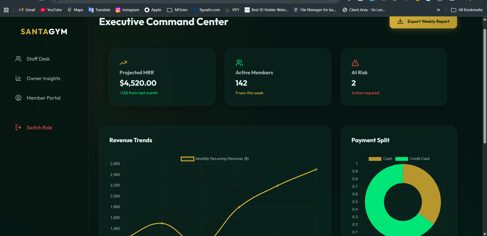This screenshot has width=487, height=236.
Task: Click the Projected MRR trend arrow icon
Action: tap(123, 63)
